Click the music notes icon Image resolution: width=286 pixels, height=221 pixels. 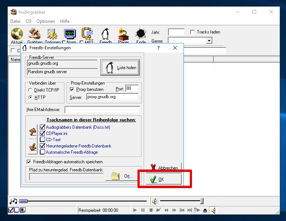[13, 201]
